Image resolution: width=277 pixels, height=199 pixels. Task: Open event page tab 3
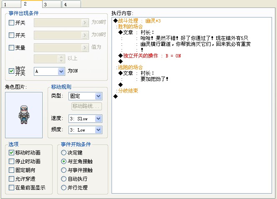52,5
